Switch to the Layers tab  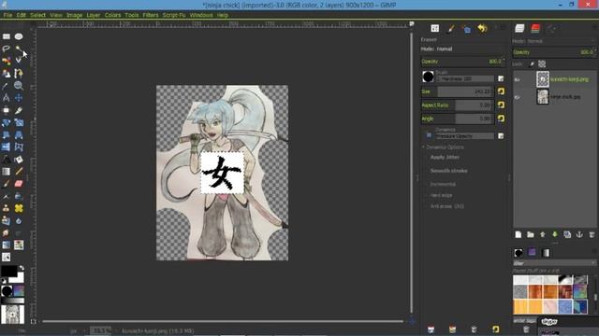point(519,28)
